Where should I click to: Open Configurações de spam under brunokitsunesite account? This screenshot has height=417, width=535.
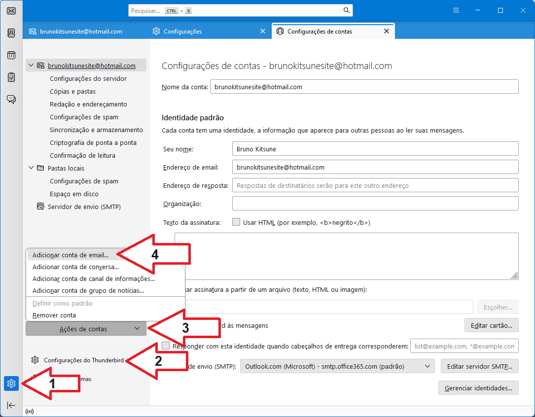tap(84, 117)
